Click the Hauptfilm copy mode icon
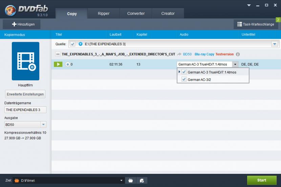This screenshot has height=187, width=281. pos(25,61)
